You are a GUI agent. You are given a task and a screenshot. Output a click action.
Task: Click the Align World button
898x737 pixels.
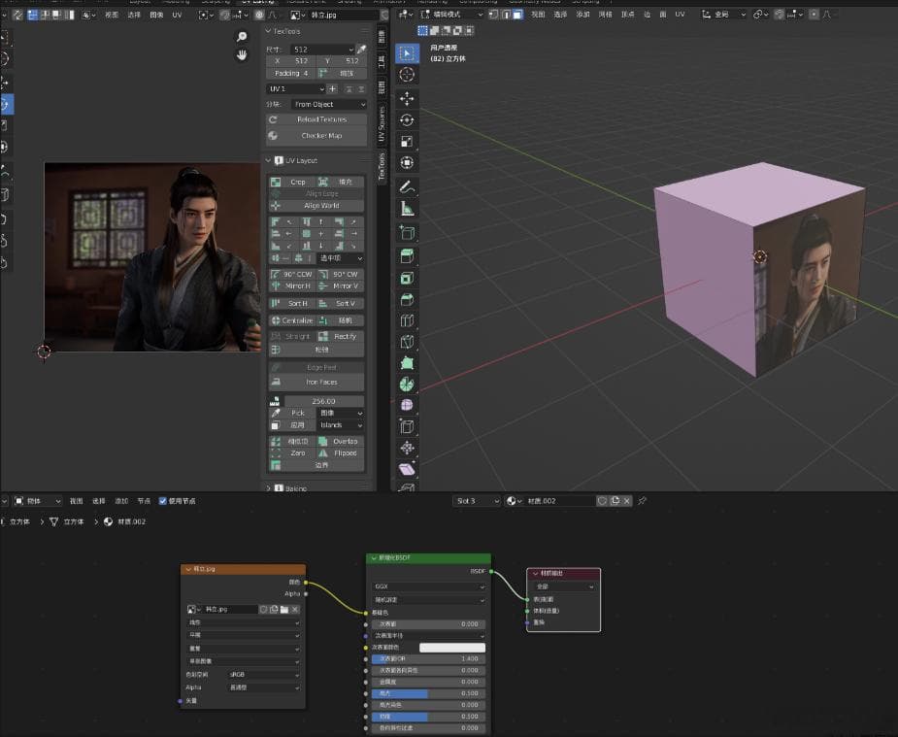click(x=316, y=206)
